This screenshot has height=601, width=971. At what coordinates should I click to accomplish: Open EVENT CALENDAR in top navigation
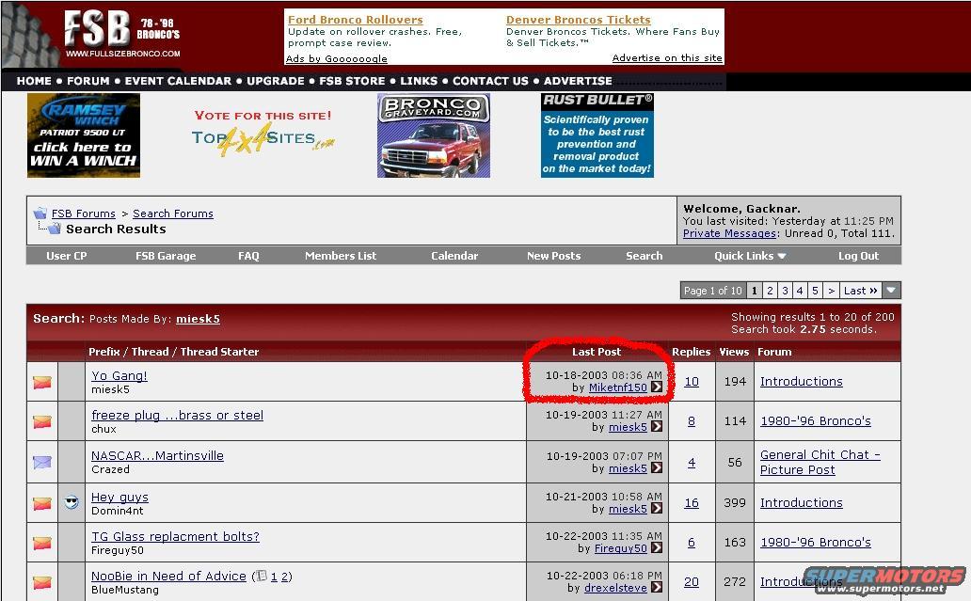(x=178, y=81)
